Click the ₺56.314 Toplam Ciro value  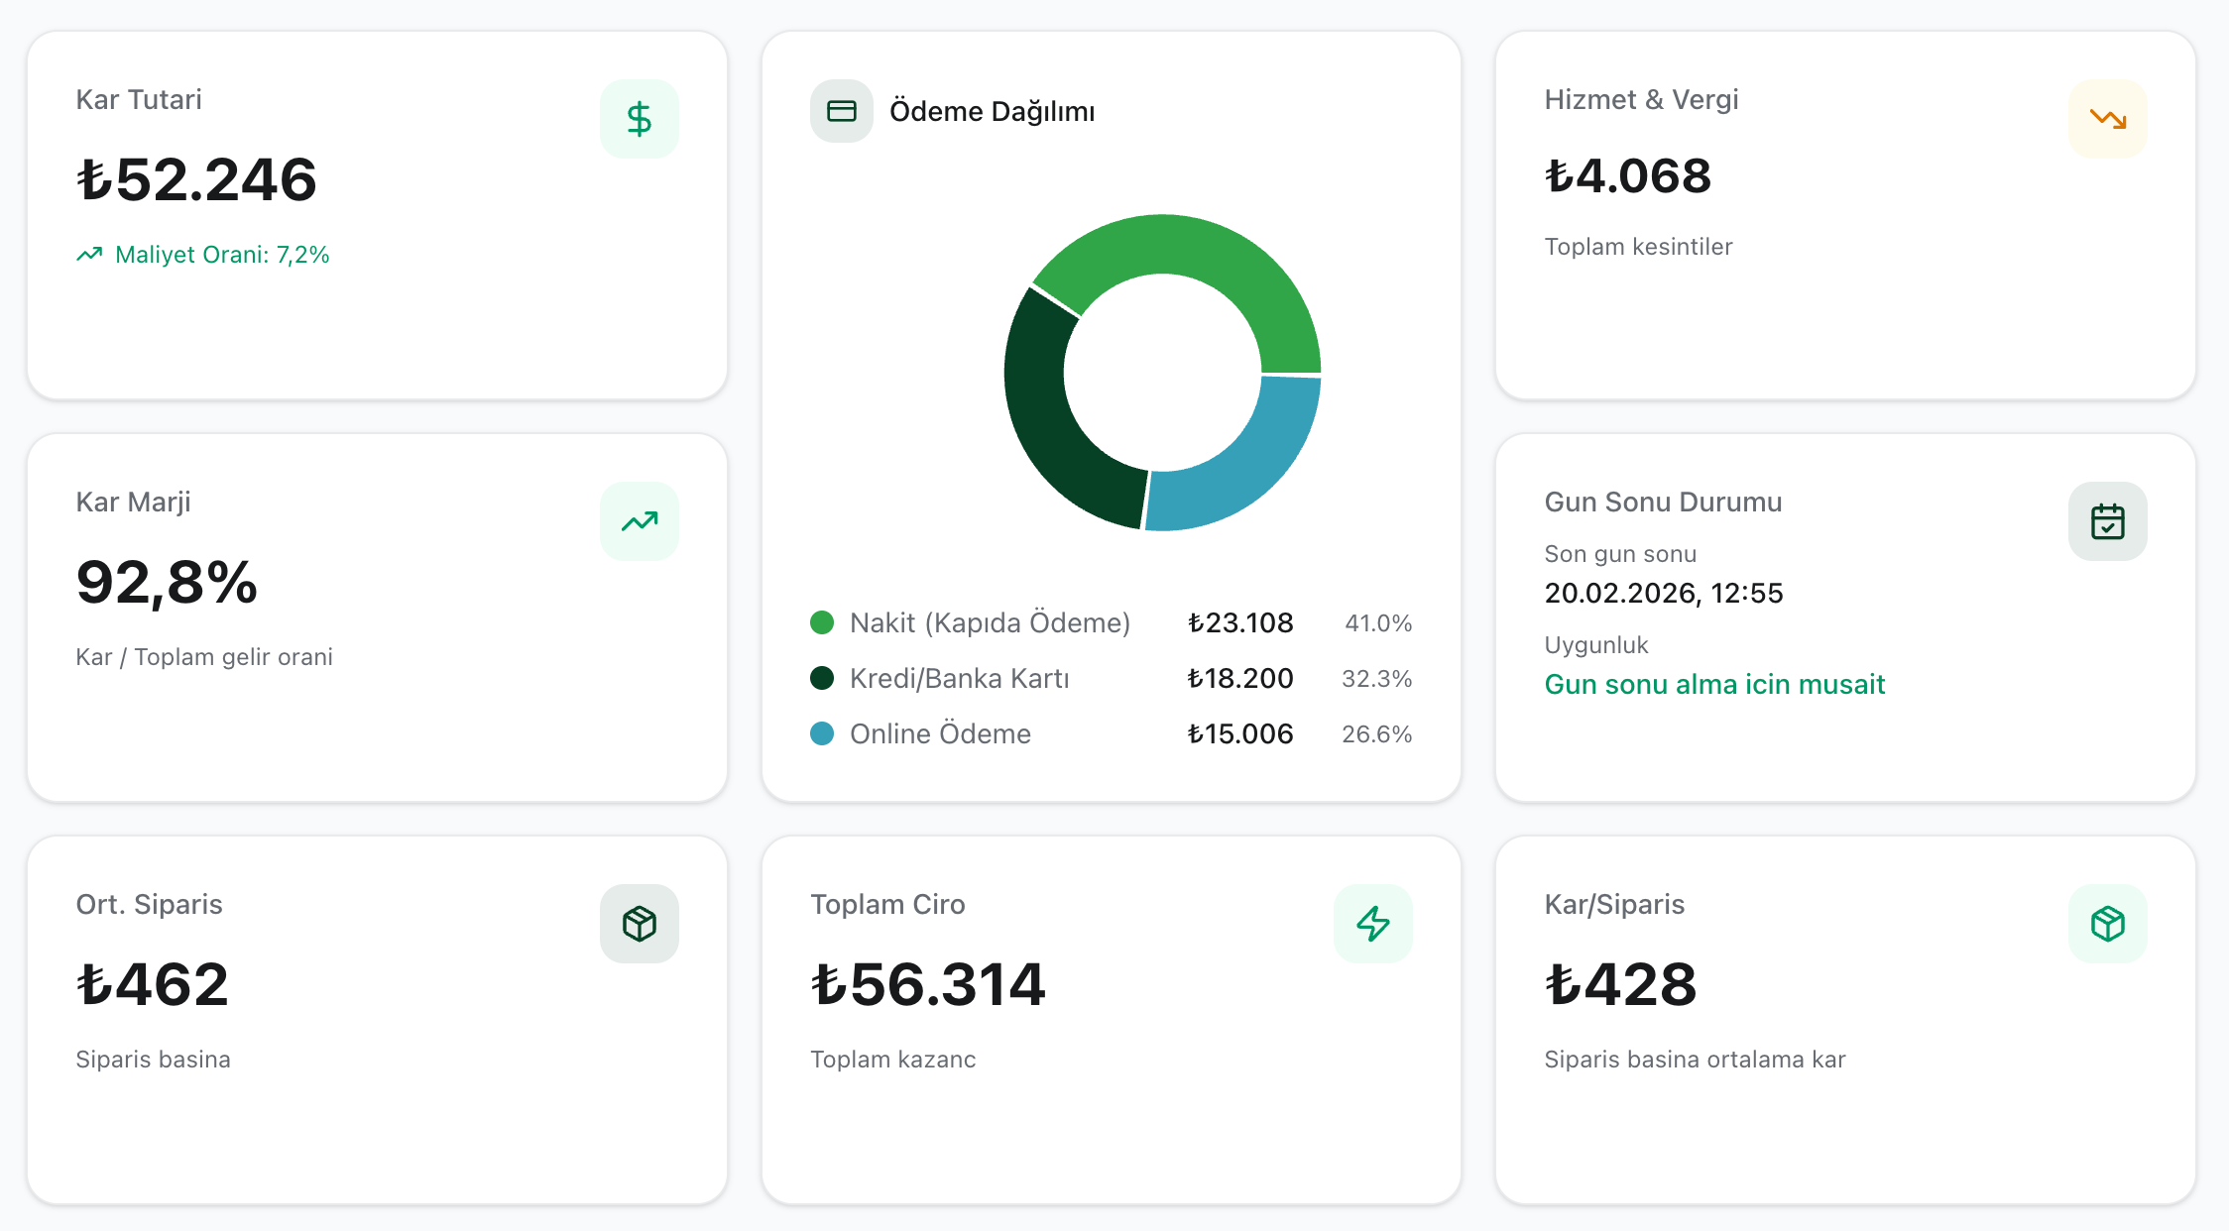pos(928,984)
